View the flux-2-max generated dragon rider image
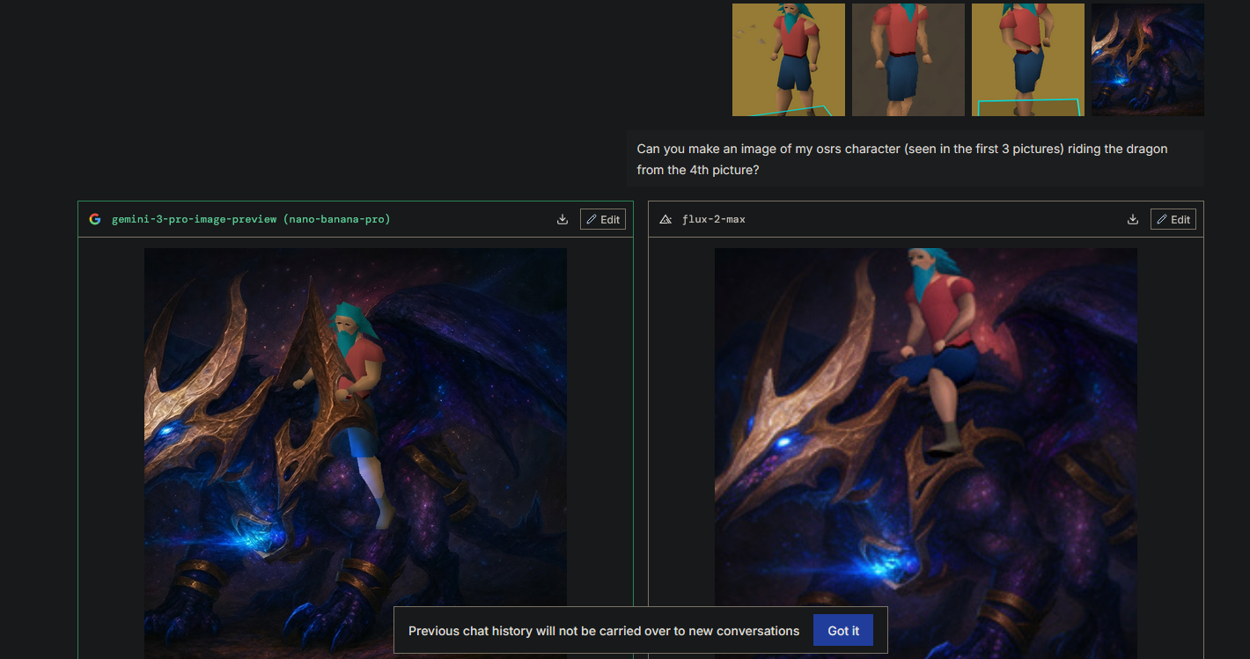 click(926, 453)
